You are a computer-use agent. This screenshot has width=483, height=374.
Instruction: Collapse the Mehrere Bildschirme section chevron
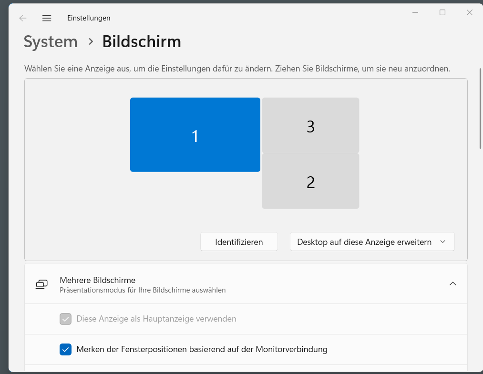[452, 284]
